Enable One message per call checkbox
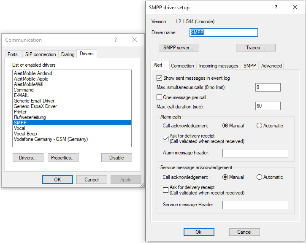The width and height of the screenshot is (306, 243). (x=160, y=97)
